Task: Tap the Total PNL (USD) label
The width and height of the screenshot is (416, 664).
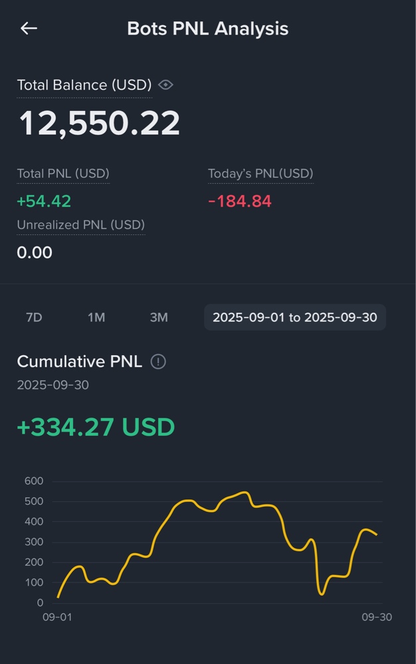Action: pyautogui.click(x=63, y=174)
